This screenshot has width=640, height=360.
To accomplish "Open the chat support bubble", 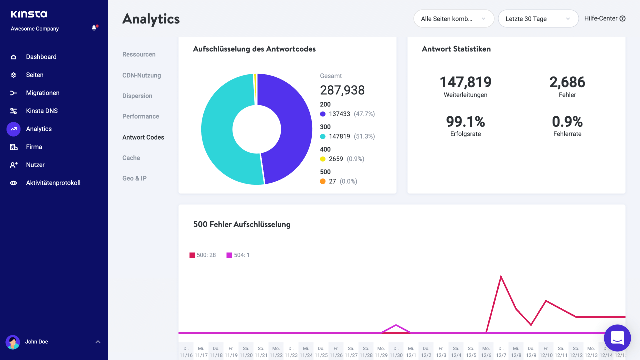I will [x=617, y=338].
